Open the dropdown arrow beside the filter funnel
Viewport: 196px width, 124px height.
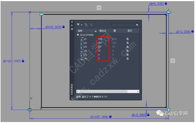click(82, 25)
